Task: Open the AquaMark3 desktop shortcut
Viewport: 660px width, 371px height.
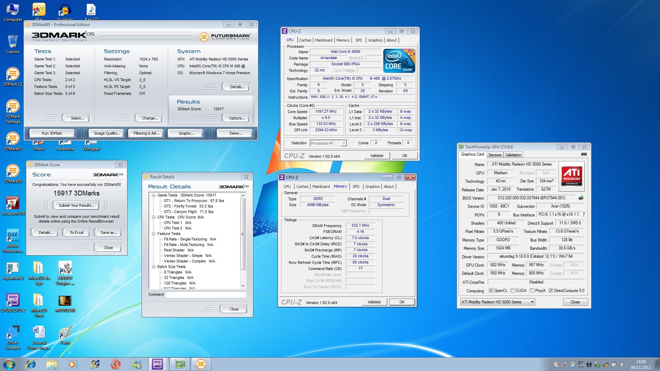Action: 13,270
